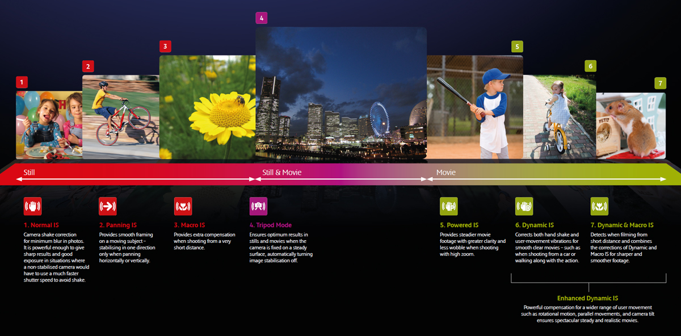Click the red number 1 badge
Screen dimensions: 681x336
pos(22,82)
